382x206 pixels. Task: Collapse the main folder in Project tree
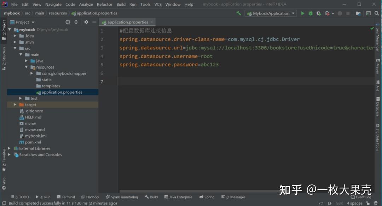pos(21,54)
